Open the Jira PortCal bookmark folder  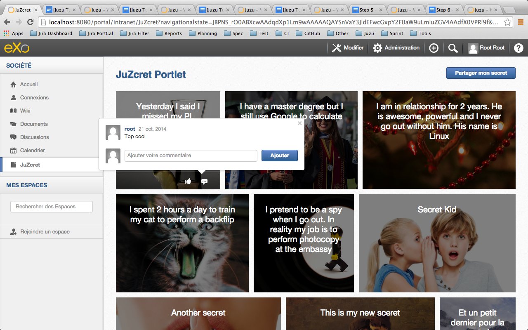tap(96, 33)
